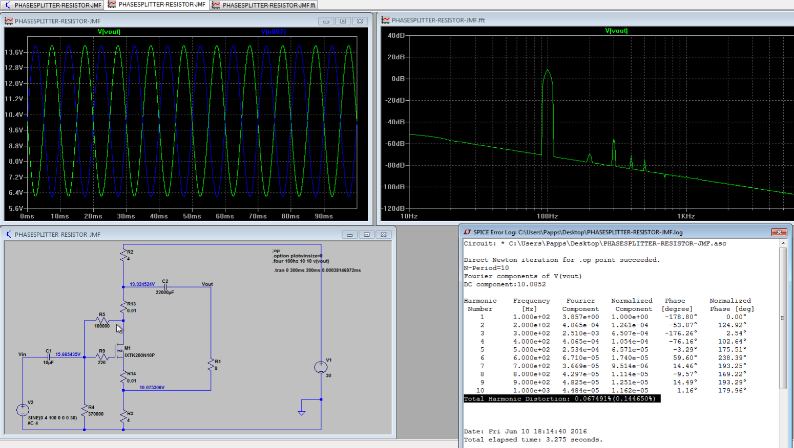Close the schematic window
The width and height of the screenshot is (794, 448).
tap(384, 235)
